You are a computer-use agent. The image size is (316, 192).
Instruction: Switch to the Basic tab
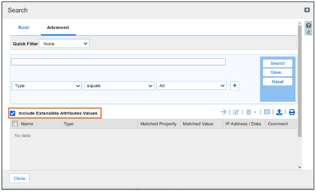coord(24,27)
